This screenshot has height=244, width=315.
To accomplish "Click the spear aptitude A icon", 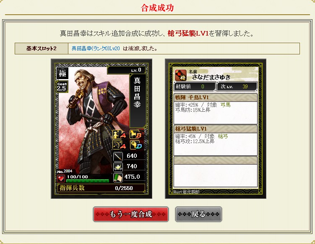I will pyautogui.click(x=119, y=134).
